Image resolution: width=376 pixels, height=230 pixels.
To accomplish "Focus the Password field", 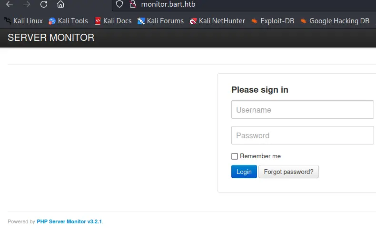I will pyautogui.click(x=302, y=135).
